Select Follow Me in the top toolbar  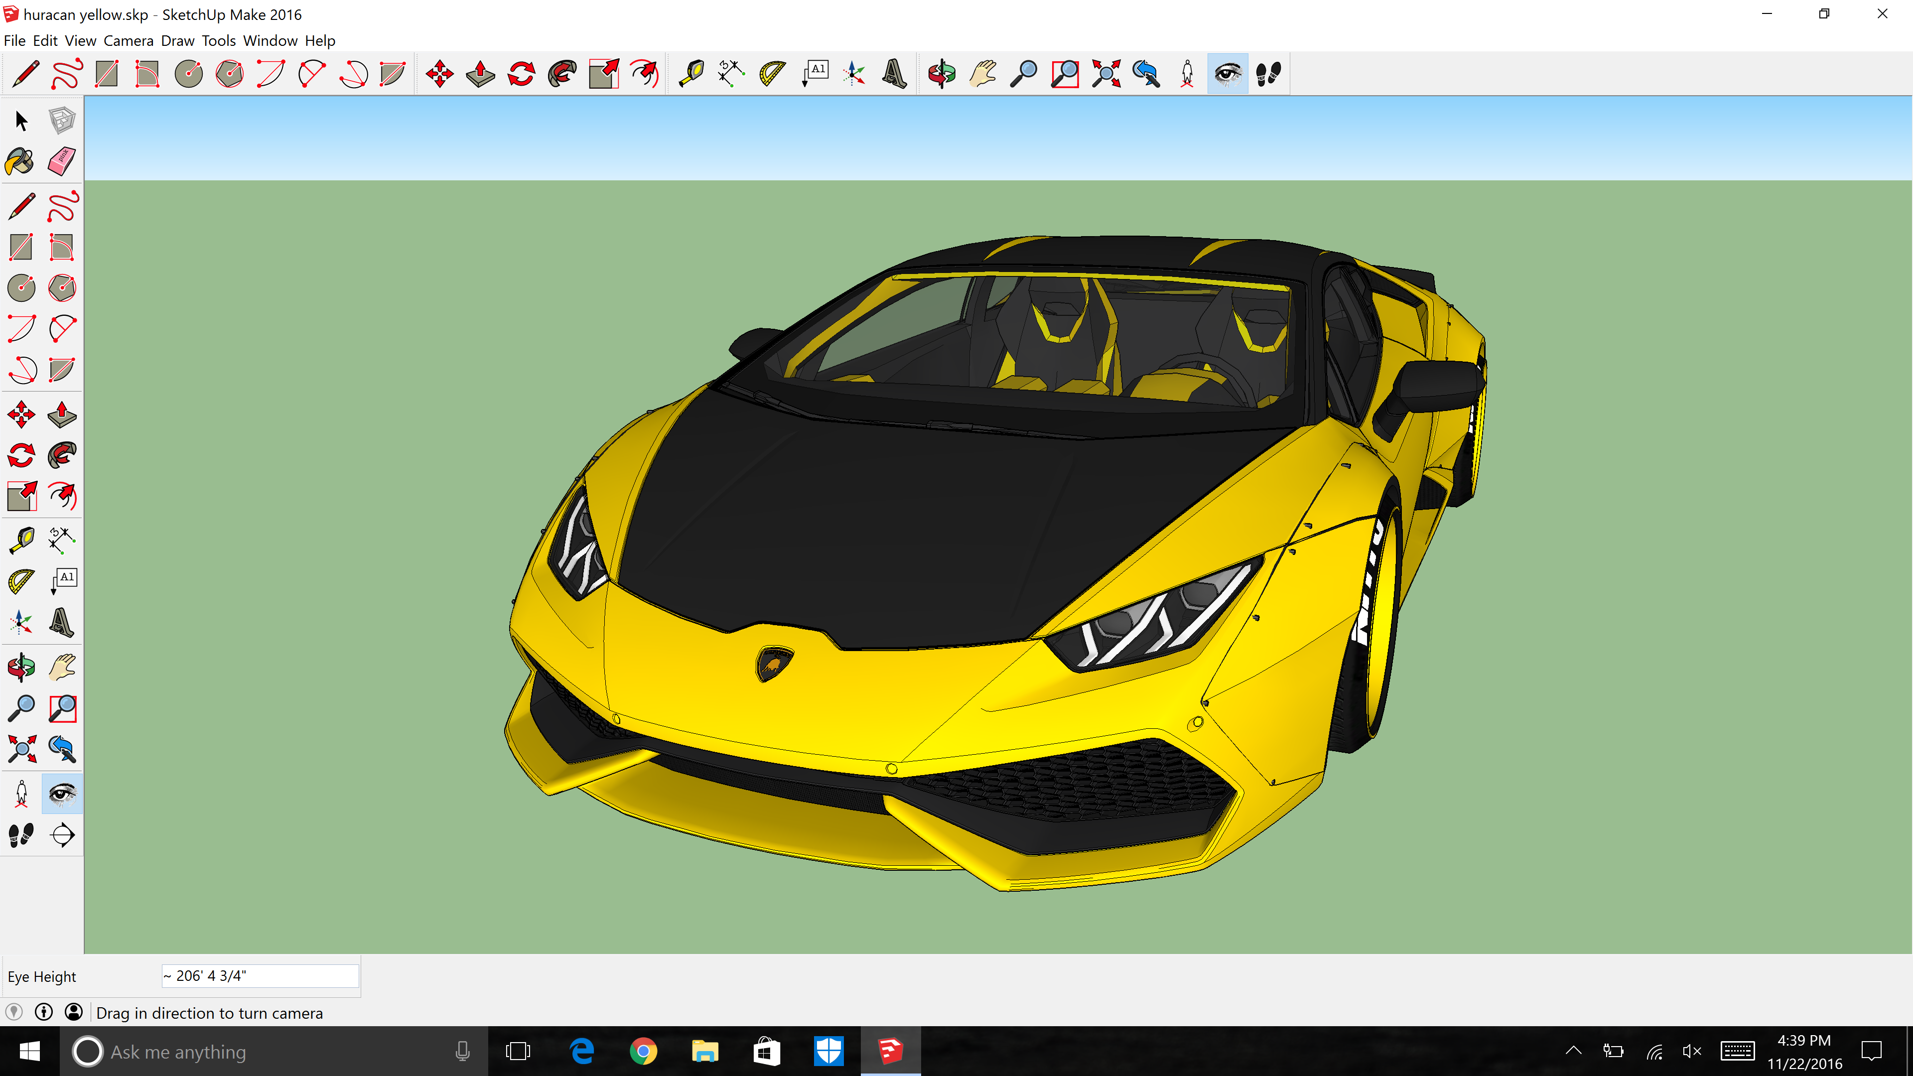562,74
